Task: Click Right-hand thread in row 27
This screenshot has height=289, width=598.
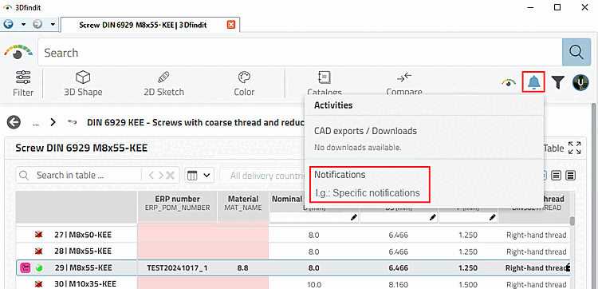Action: pyautogui.click(x=537, y=236)
